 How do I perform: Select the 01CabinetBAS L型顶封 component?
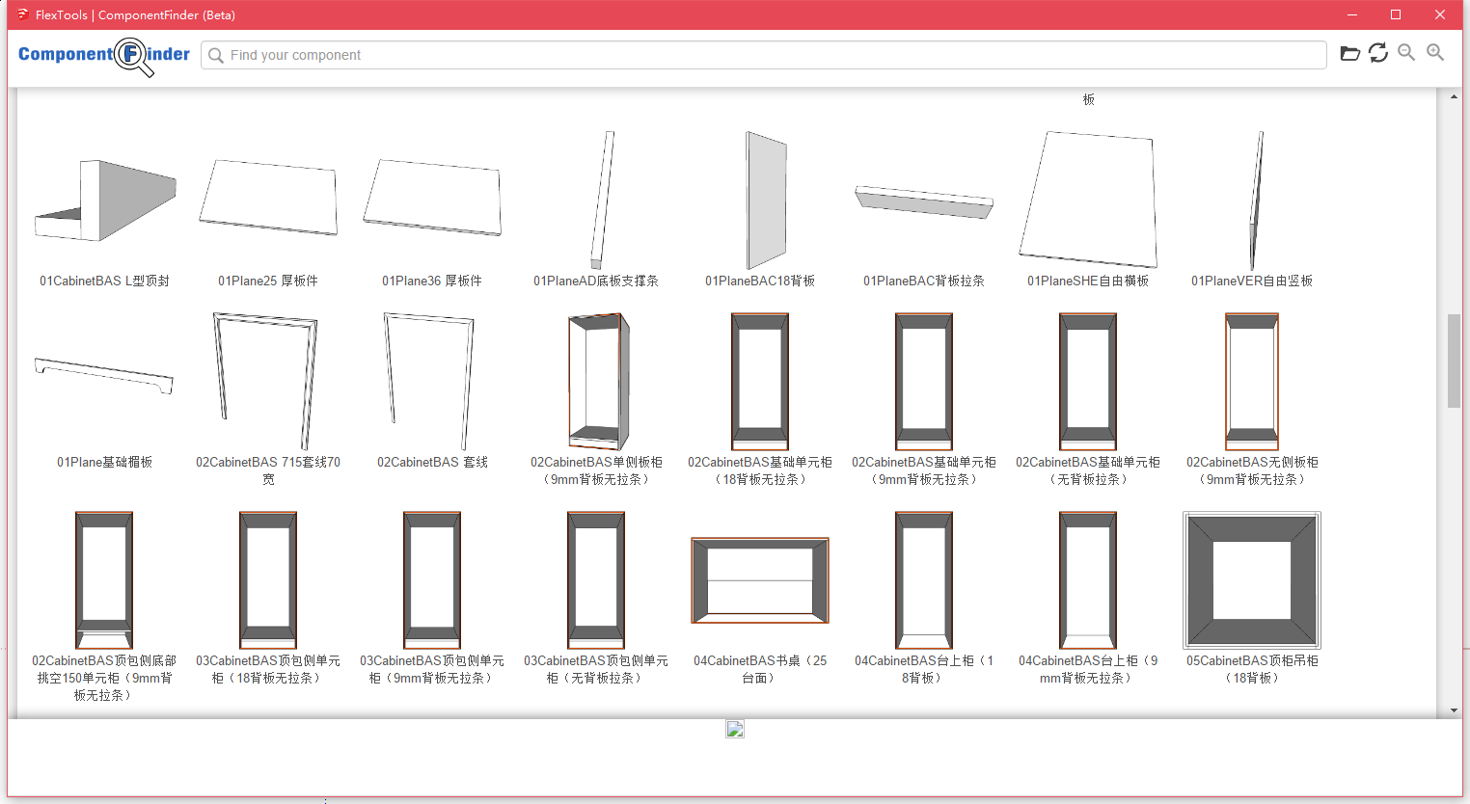tap(104, 201)
